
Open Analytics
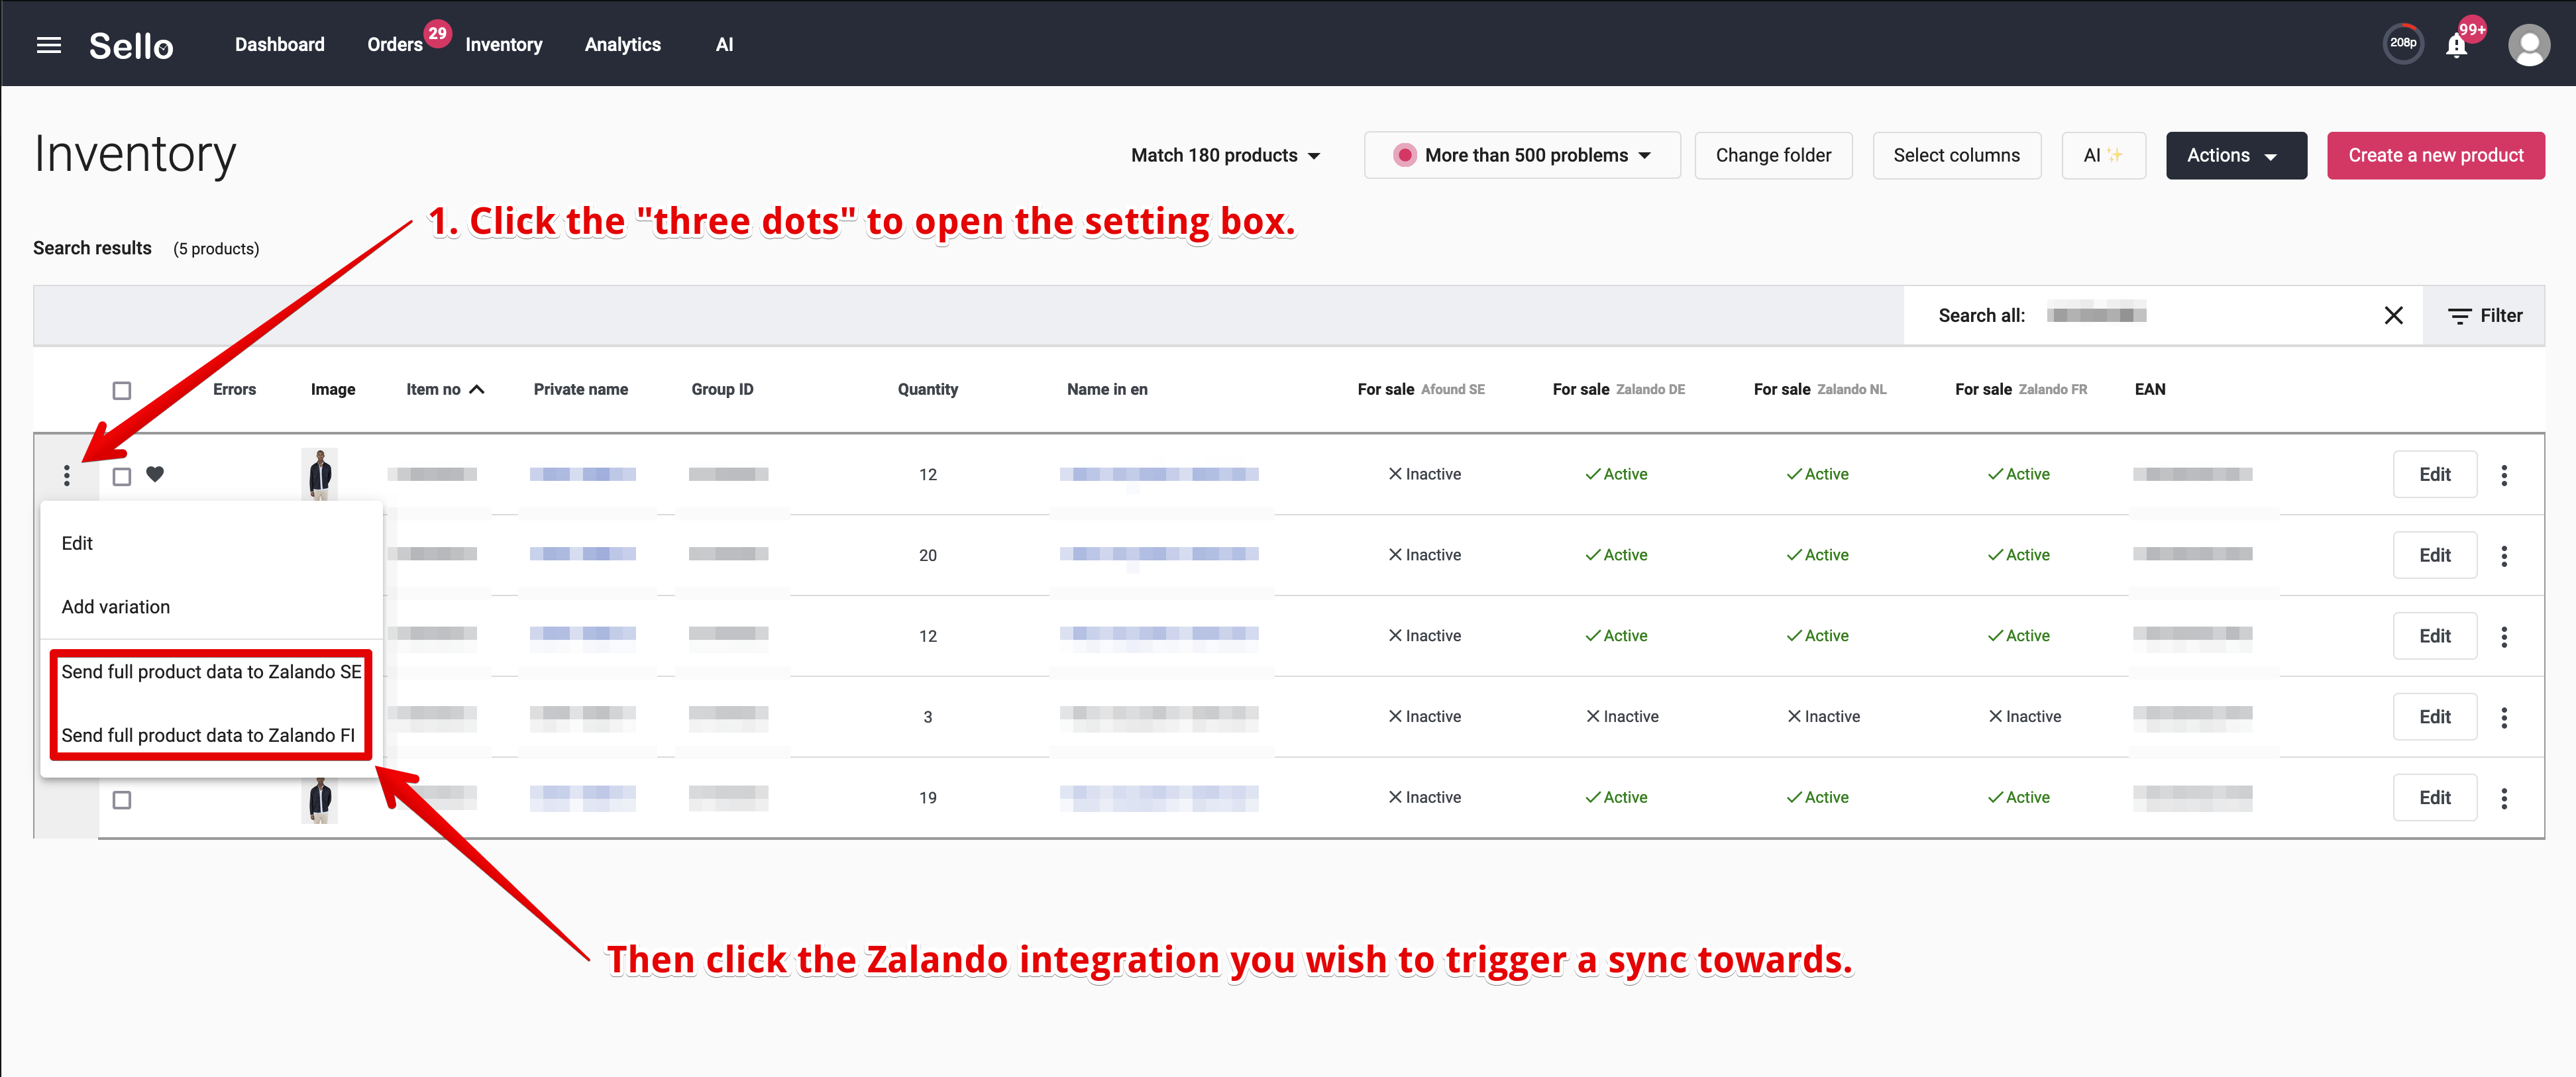(622, 45)
